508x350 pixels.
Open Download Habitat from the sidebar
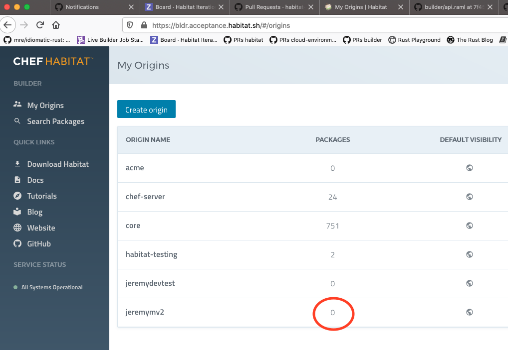pos(18,164)
